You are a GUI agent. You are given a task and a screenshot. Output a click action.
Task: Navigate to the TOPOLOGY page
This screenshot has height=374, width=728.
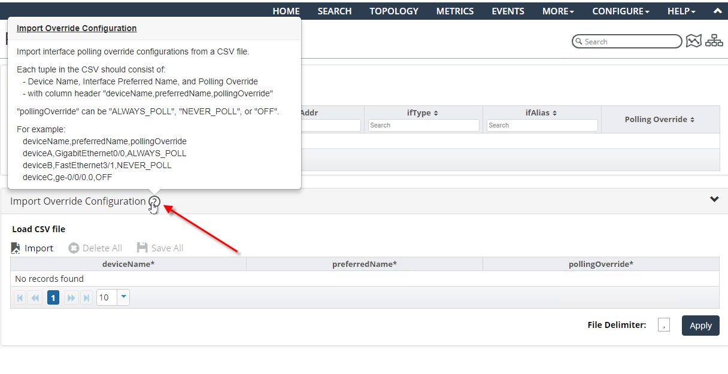click(x=394, y=11)
